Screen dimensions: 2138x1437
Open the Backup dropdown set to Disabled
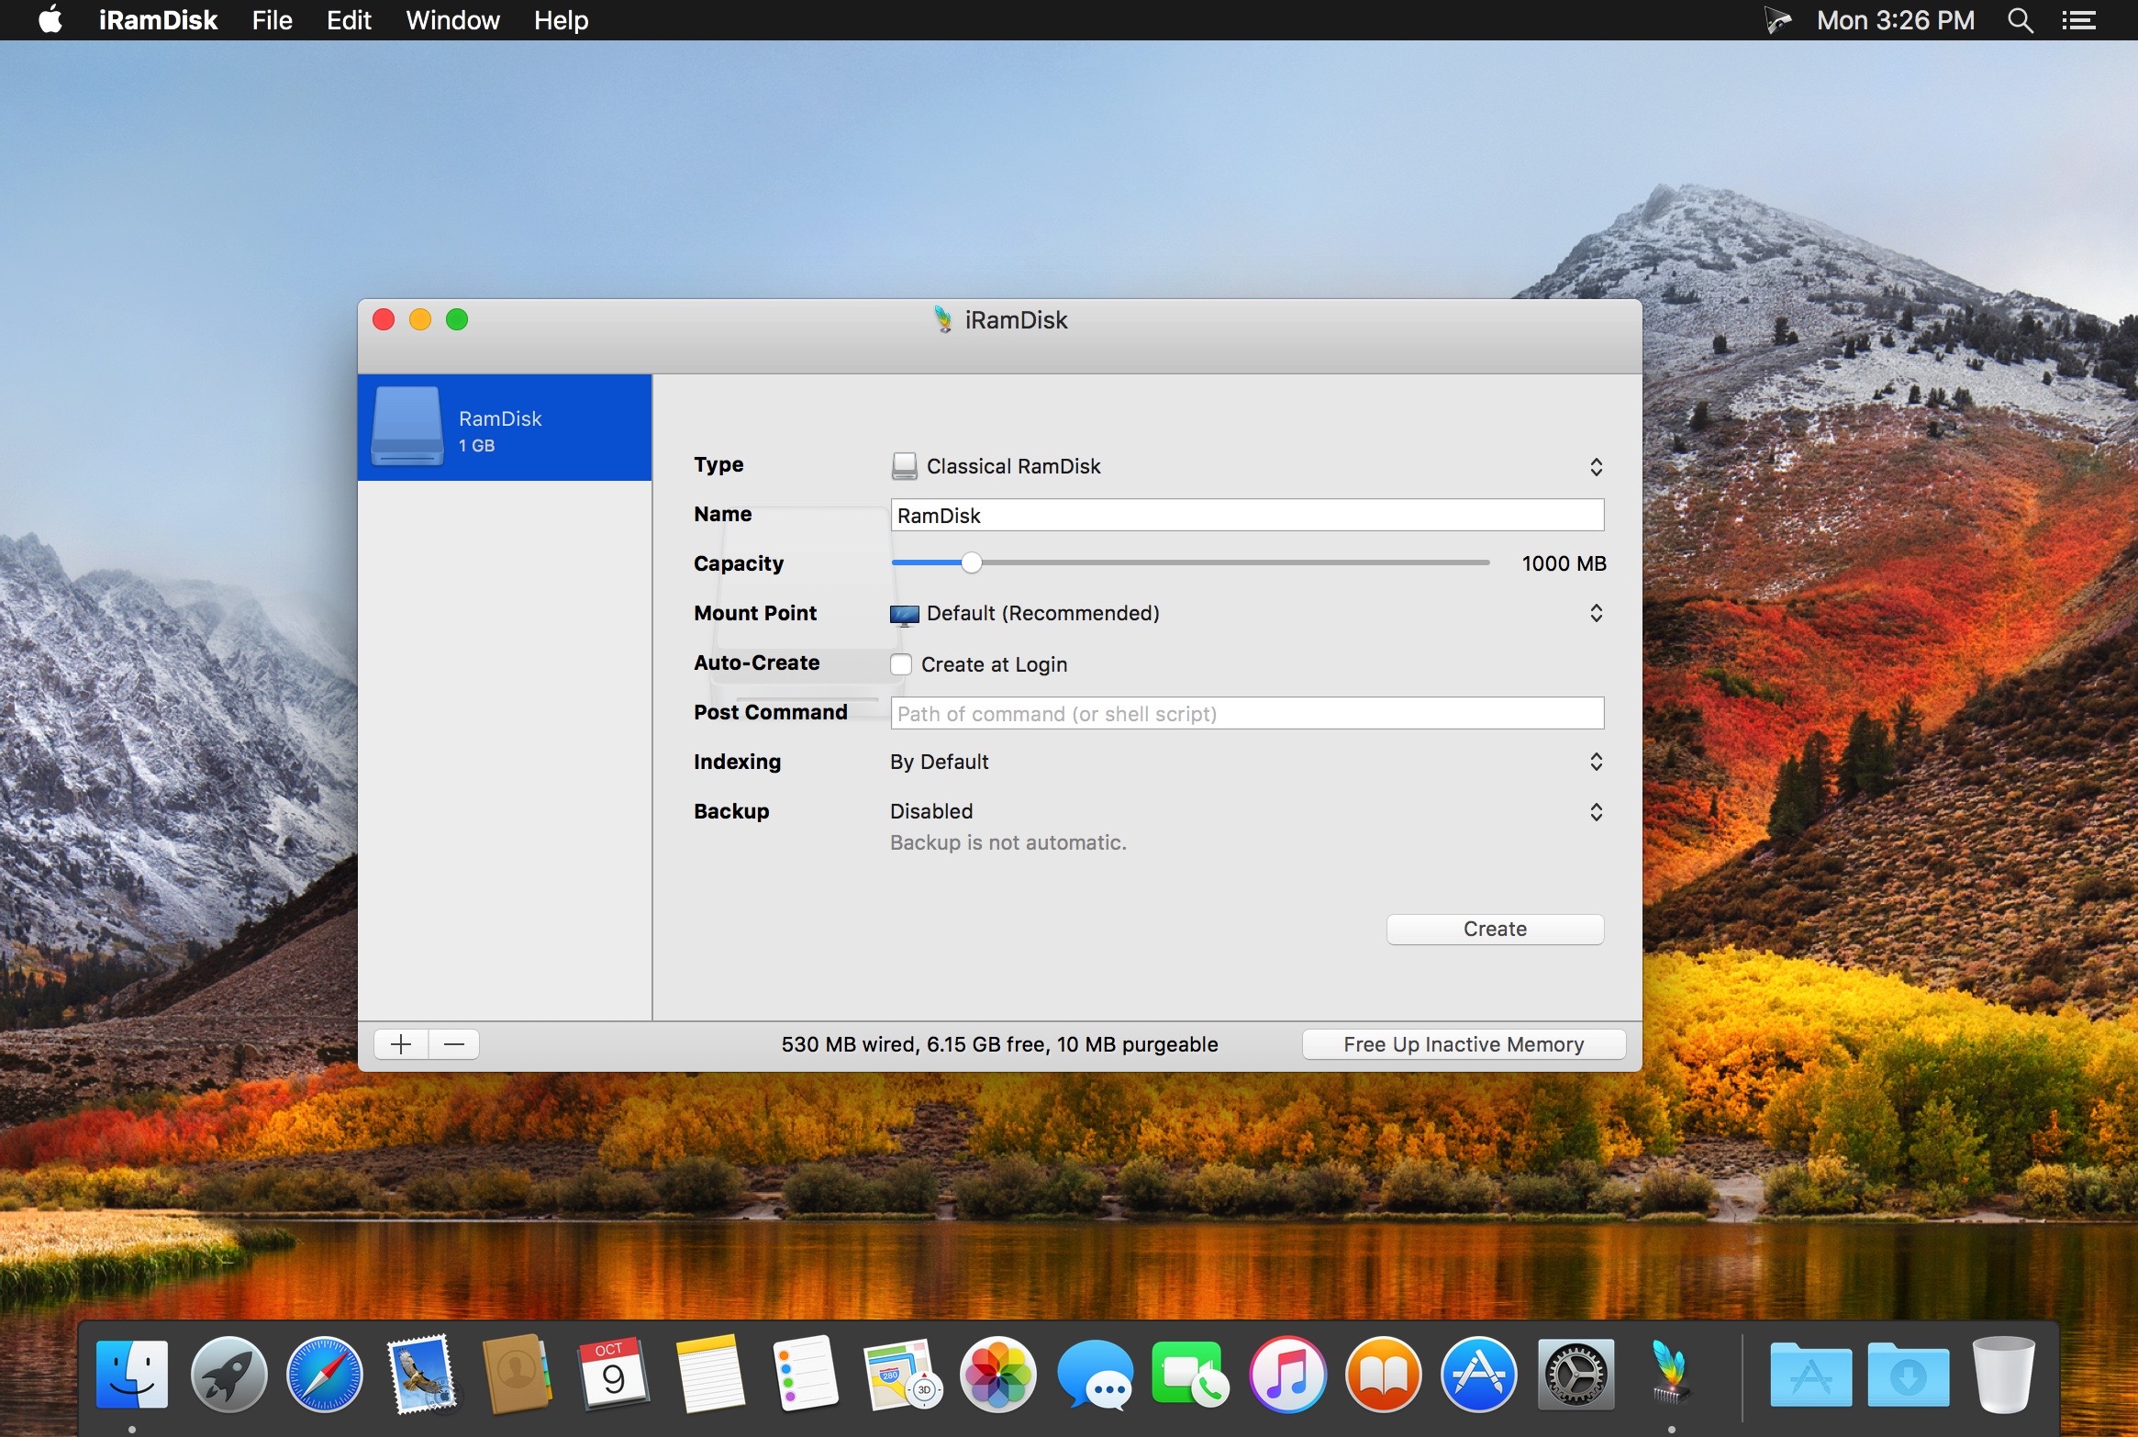coord(1247,811)
